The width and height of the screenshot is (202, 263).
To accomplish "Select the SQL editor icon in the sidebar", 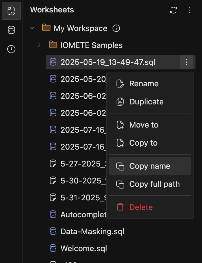I will click(x=11, y=11).
